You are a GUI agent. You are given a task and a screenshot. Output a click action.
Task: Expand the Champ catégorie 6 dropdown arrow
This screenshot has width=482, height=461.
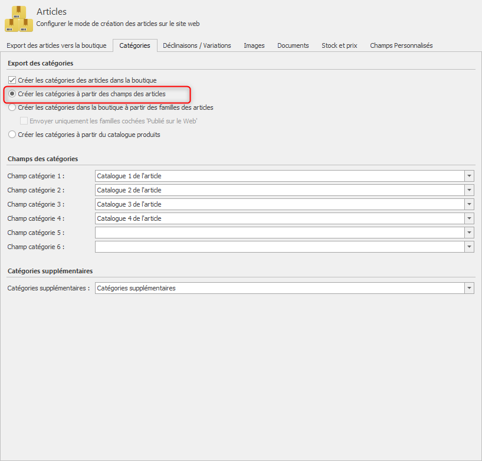[469, 247]
